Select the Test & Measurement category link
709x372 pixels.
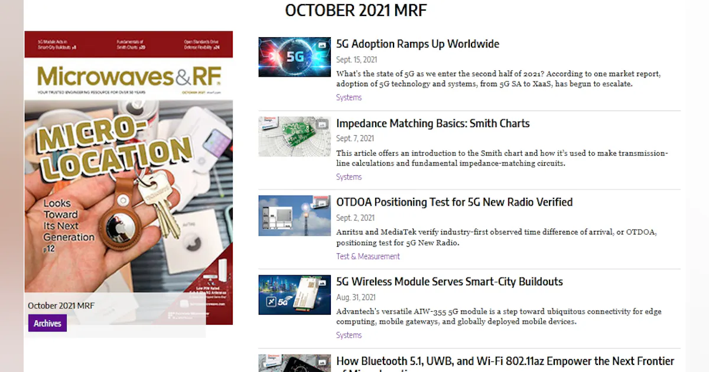[367, 256]
